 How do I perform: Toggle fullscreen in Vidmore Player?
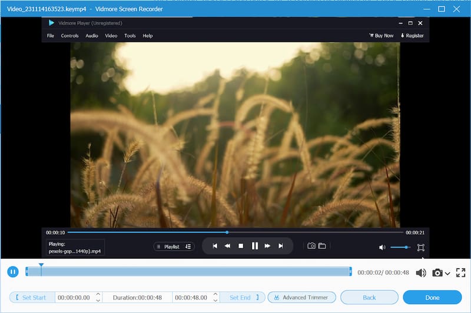point(421,248)
